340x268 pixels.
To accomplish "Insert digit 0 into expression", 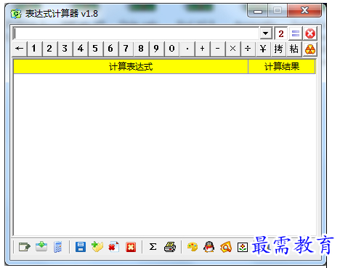I will 171,49.
